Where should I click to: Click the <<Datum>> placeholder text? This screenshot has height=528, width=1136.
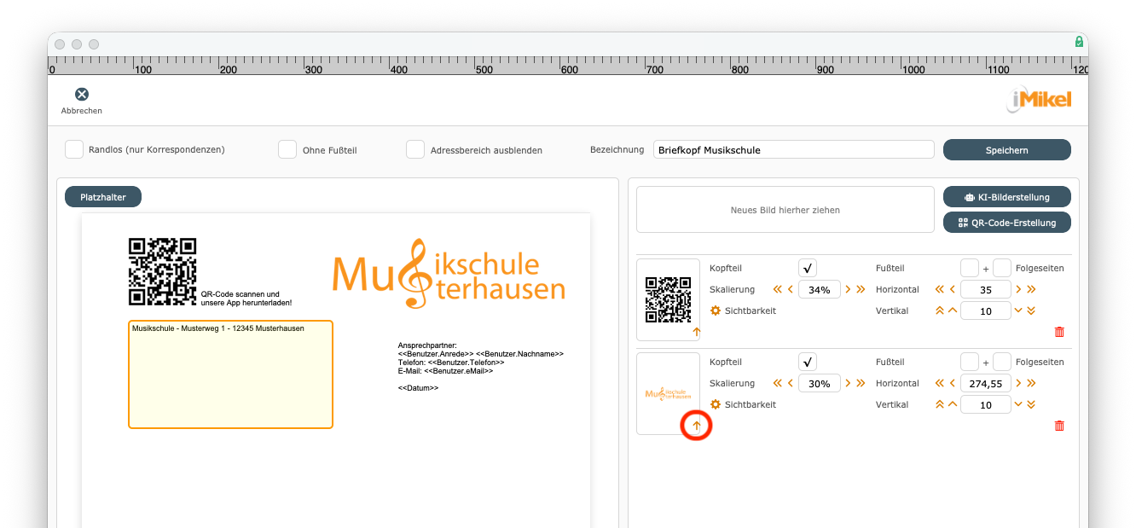418,388
